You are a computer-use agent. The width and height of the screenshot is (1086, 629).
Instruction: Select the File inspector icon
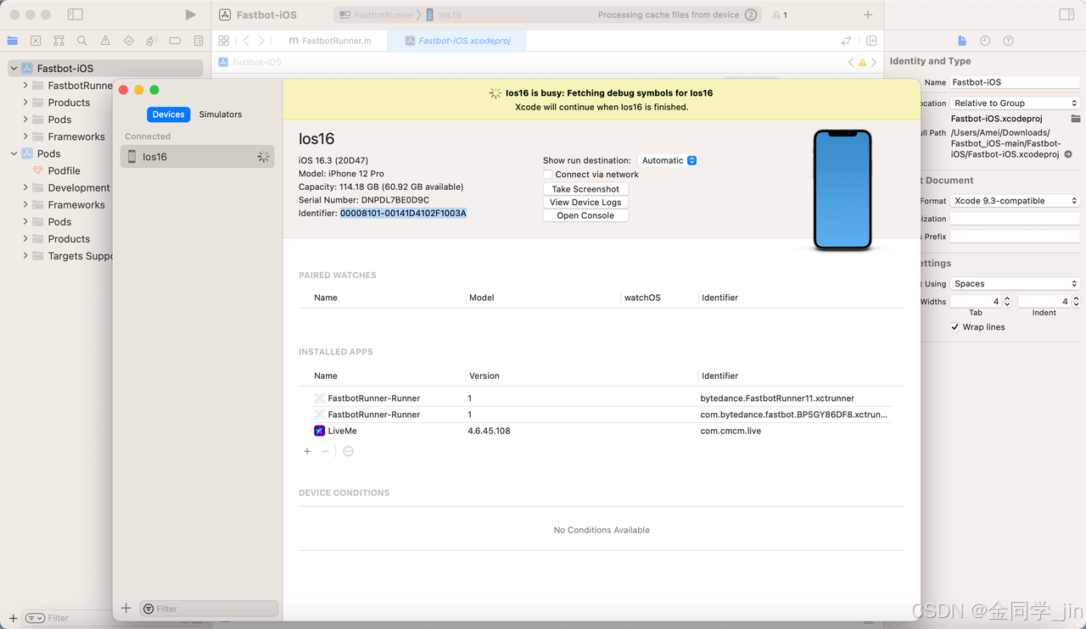(x=962, y=41)
